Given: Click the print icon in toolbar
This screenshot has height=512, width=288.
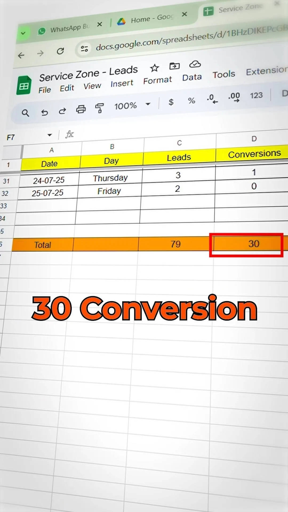Looking at the screenshot, I should (81, 109).
